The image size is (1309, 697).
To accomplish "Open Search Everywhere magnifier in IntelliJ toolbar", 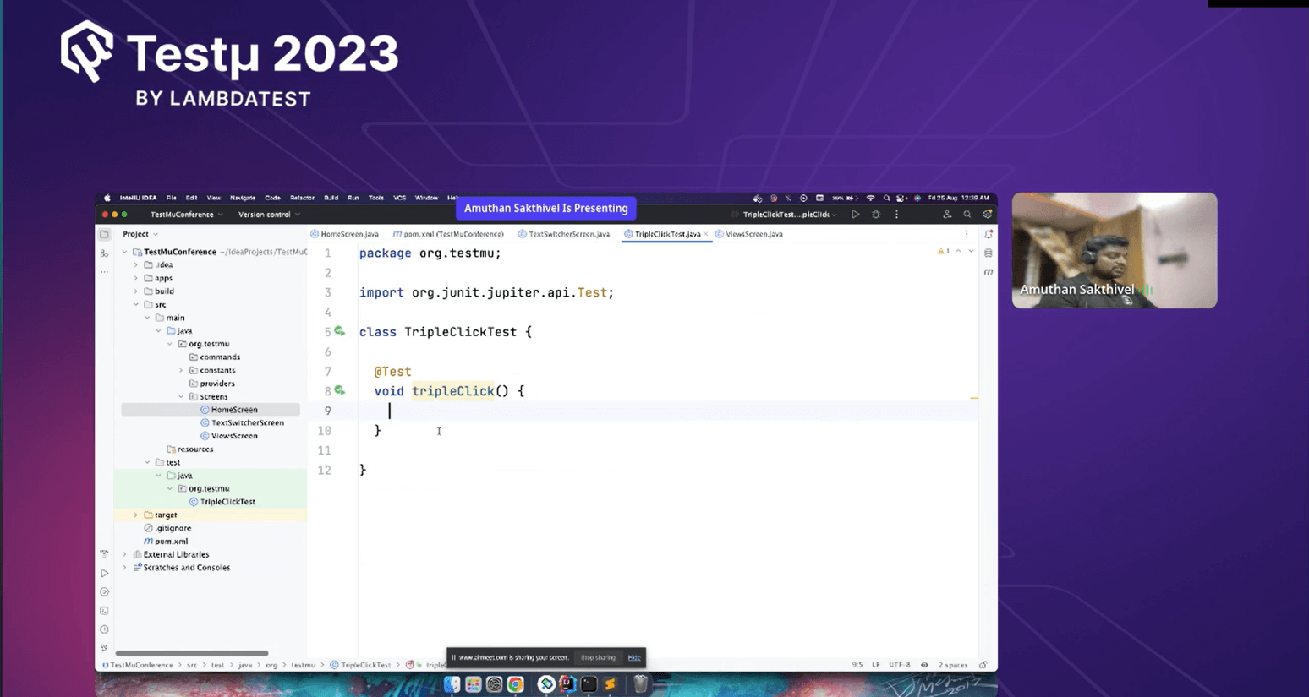I will pyautogui.click(x=967, y=215).
